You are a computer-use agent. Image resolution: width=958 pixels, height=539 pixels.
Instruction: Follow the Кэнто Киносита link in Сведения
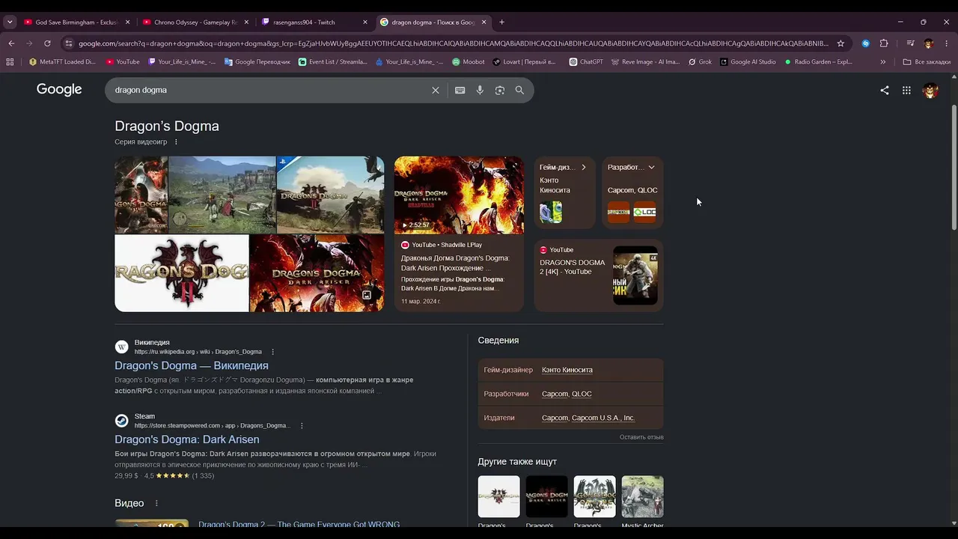(x=567, y=371)
